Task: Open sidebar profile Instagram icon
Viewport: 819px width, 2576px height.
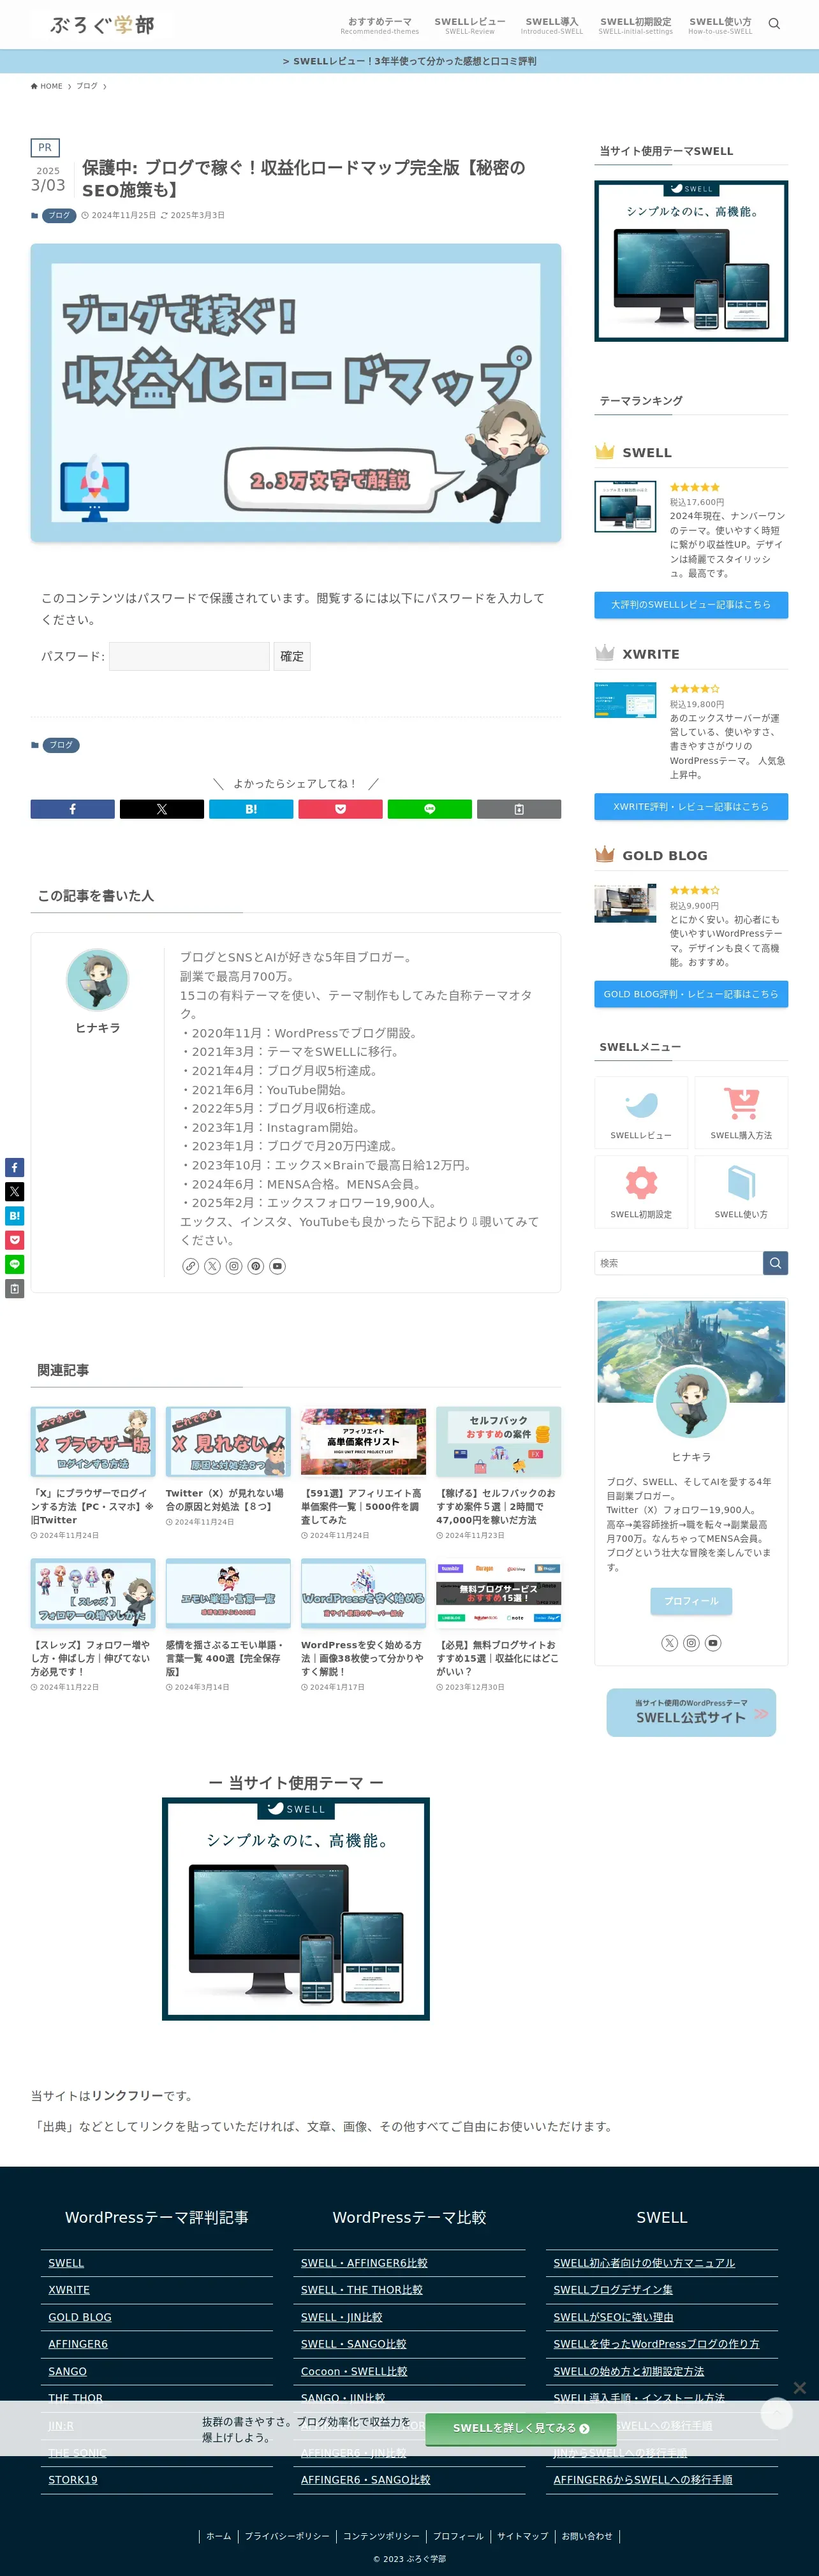Action: (691, 1643)
